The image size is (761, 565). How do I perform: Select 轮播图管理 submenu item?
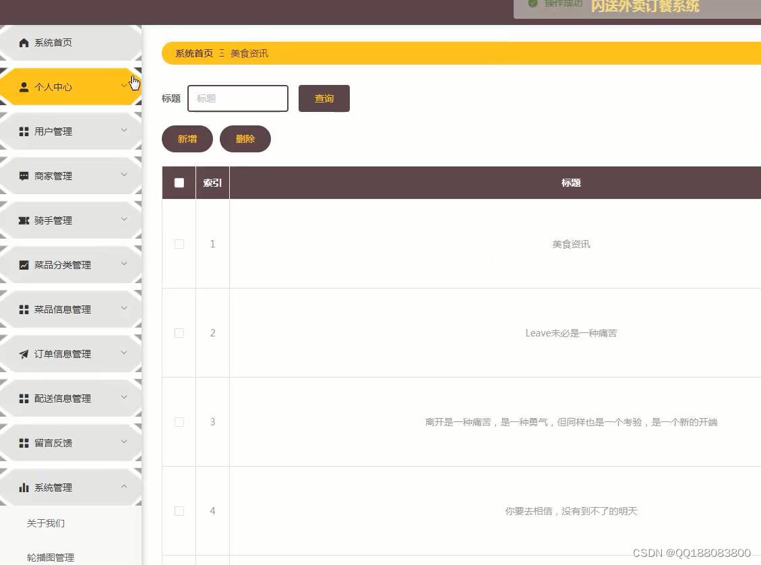coord(51,557)
